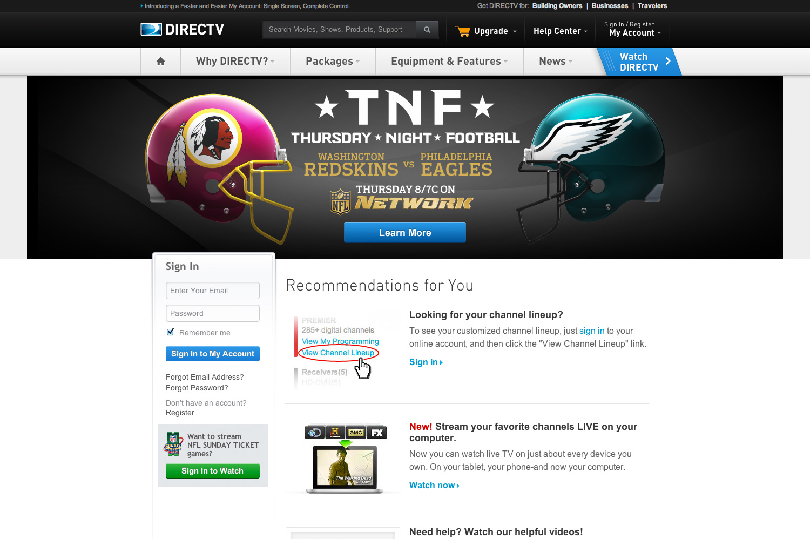Screen dimensions: 810x539
Task: Click the green Sign In to Watch button
Action: (213, 471)
